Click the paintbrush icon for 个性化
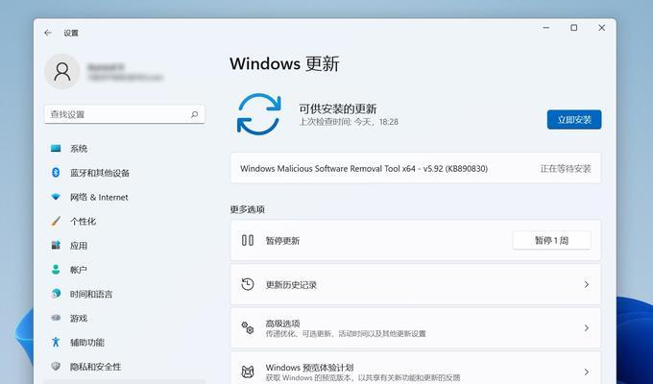This screenshot has height=384, width=653. tap(56, 221)
